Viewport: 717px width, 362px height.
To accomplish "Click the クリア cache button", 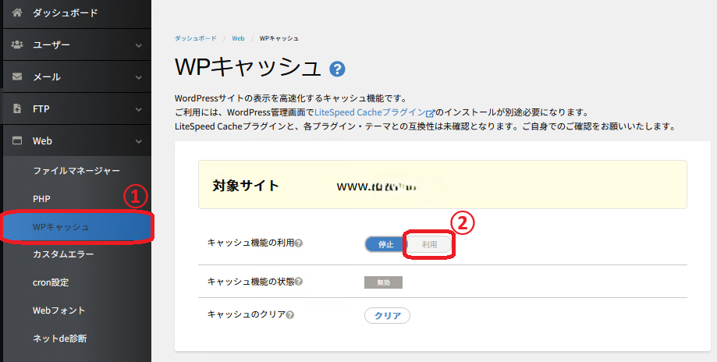I will coord(387,315).
